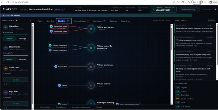Open the Contradictions tab
Image resolution: width=218 pixels, height=110 pixels.
(81, 21)
